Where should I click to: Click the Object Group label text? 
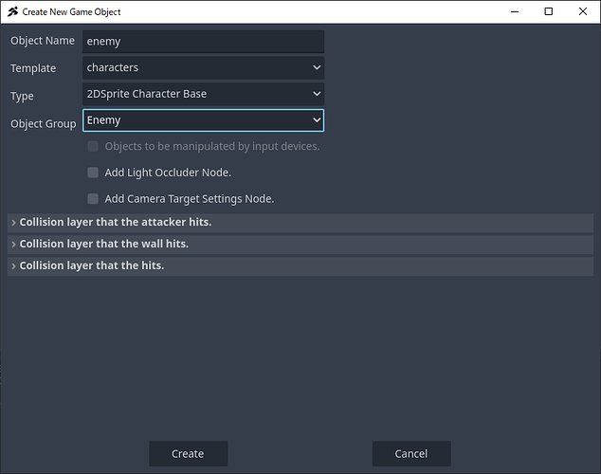click(x=43, y=124)
